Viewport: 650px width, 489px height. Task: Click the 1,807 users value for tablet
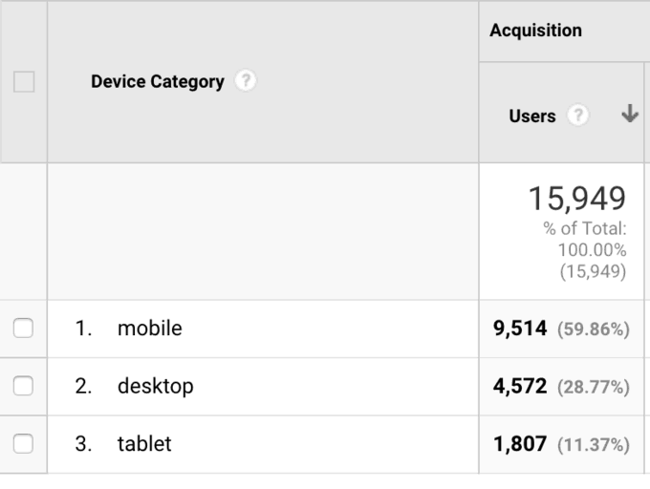520,444
